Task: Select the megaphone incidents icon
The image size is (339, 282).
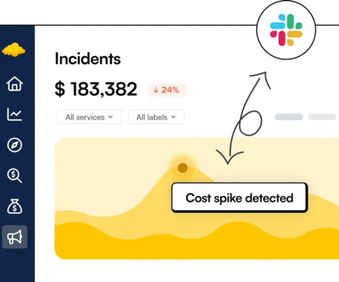Action: 15,237
